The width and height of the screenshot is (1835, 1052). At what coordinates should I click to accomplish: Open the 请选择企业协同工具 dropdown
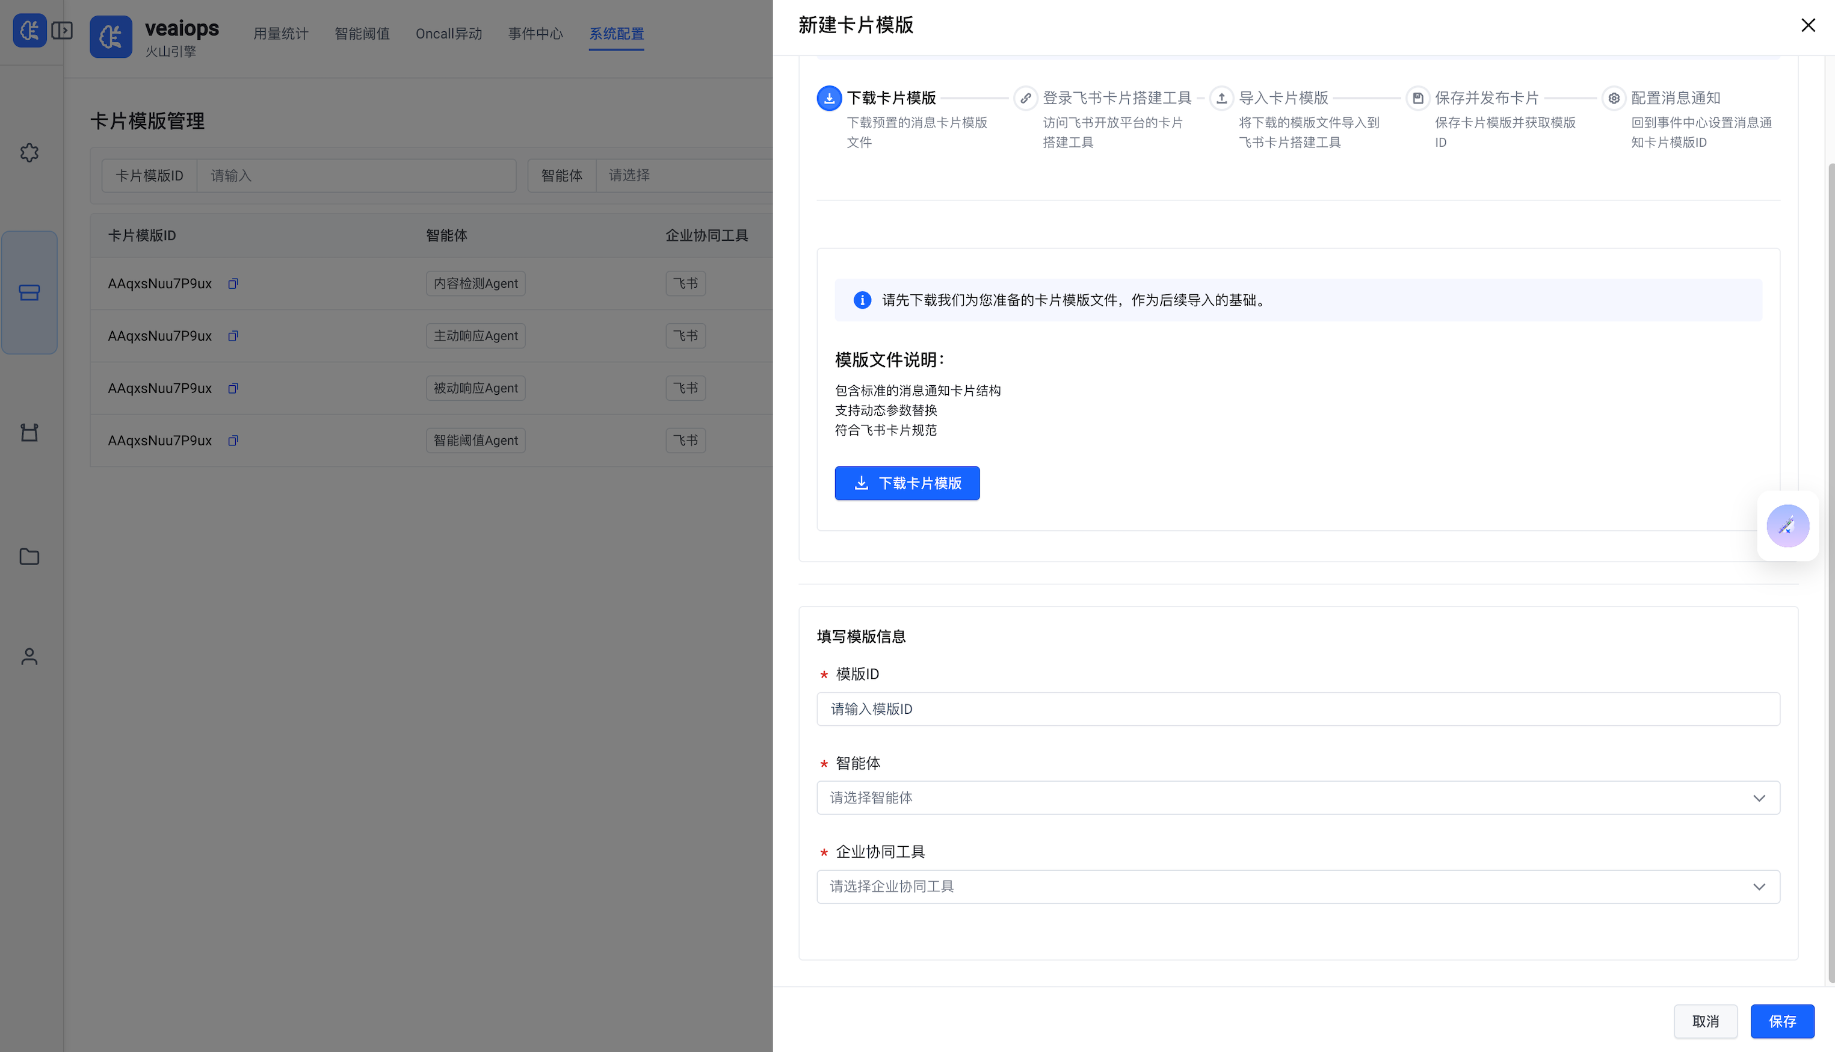pyautogui.click(x=1297, y=886)
